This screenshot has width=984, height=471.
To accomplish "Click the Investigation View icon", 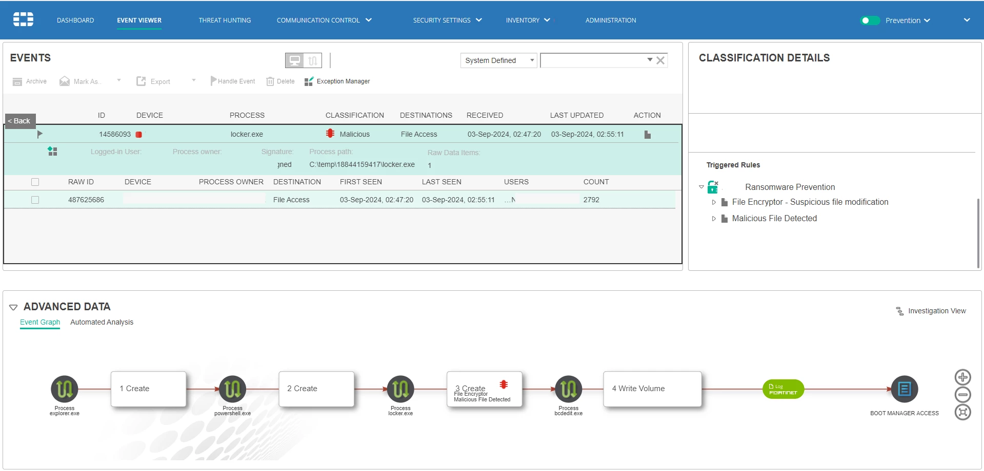I will point(900,311).
